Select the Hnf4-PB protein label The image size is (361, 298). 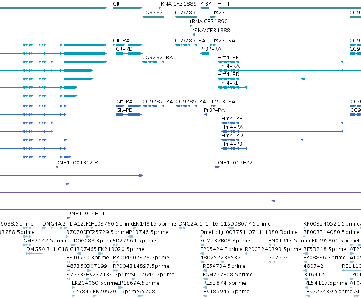232,144
